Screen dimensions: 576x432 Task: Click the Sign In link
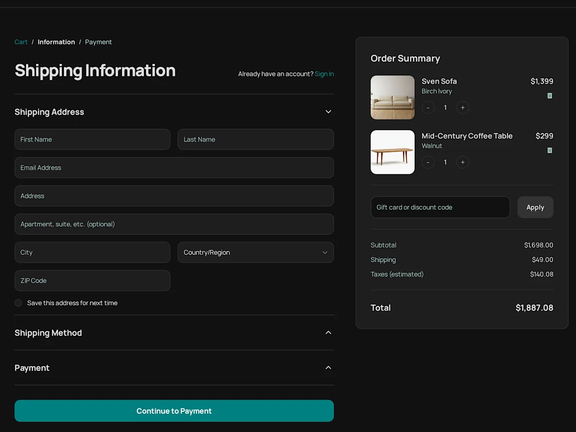point(324,74)
